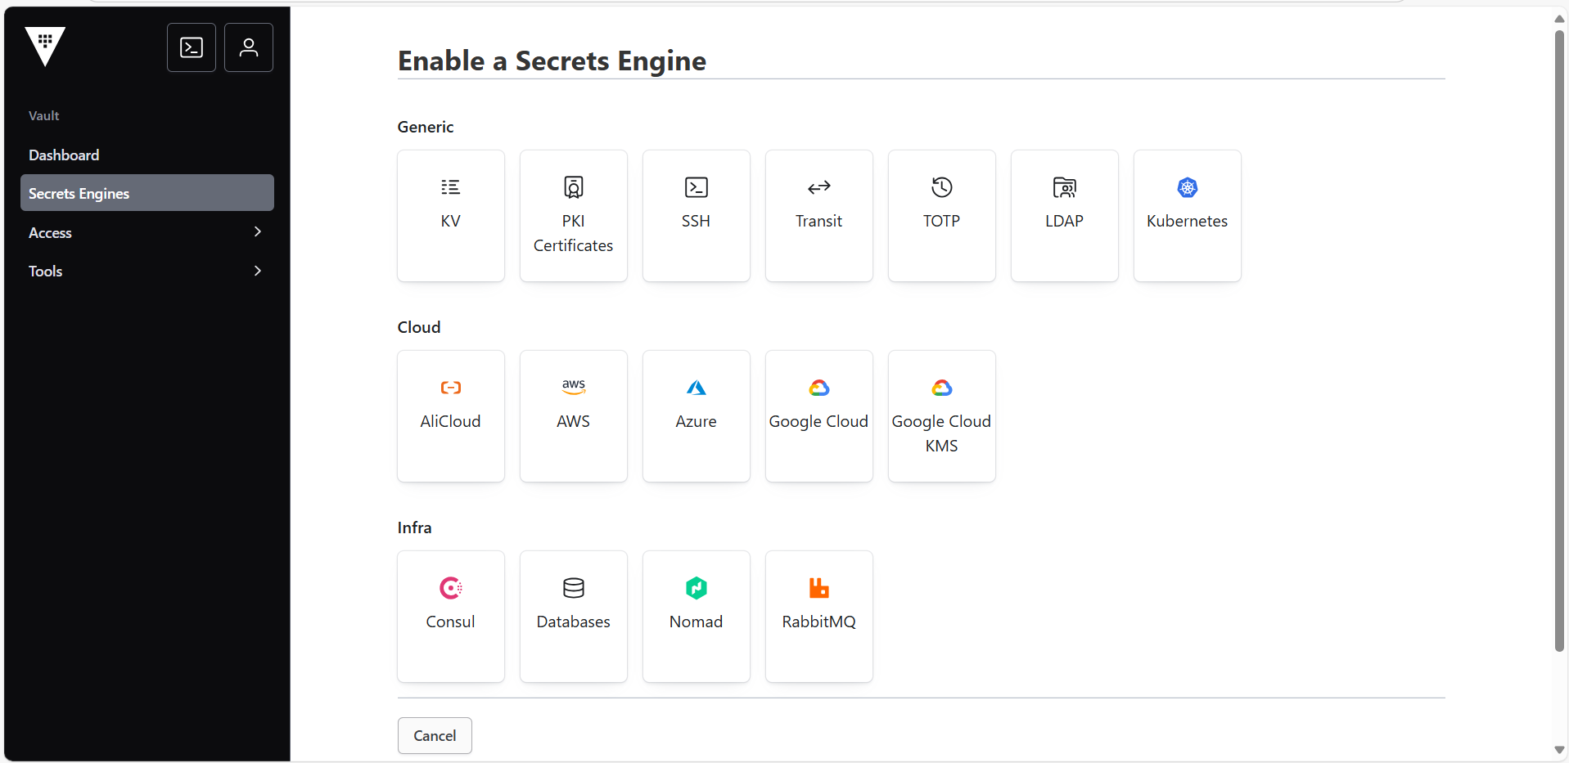The image size is (1569, 763).
Task: Click the Google Cloud KMS label
Action: pos(942,433)
